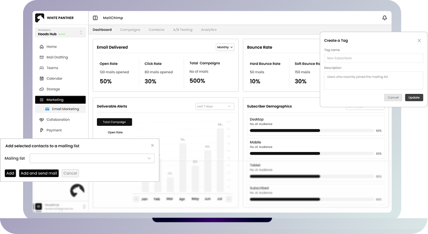Close the Create a Tag dialog
The width and height of the screenshot is (428, 234).
[419, 40]
